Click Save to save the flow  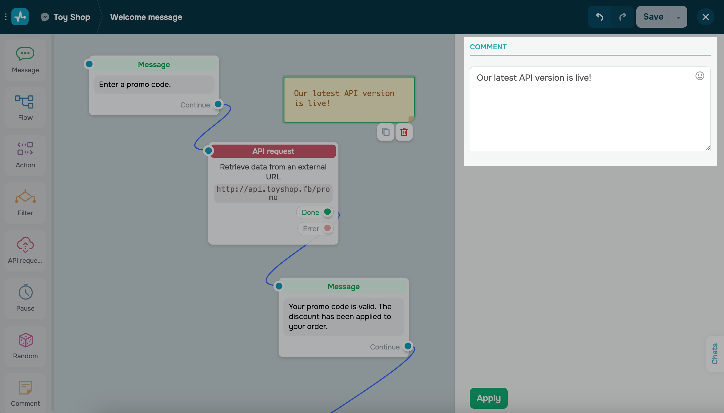click(652, 16)
